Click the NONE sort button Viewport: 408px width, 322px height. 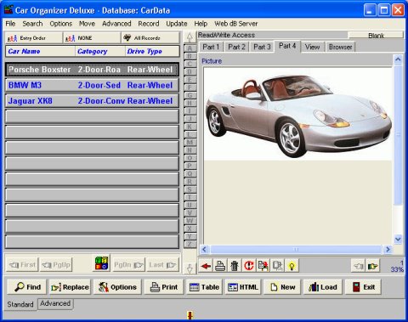click(92, 38)
